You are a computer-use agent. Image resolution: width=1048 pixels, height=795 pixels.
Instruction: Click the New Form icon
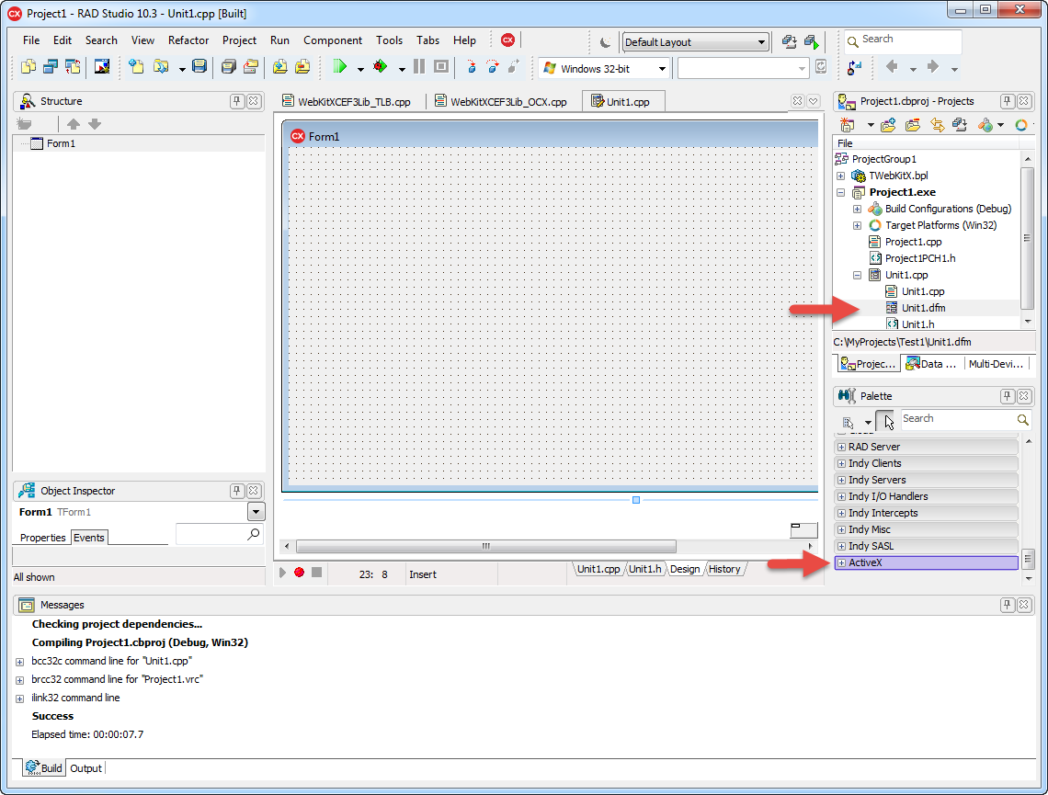point(102,67)
